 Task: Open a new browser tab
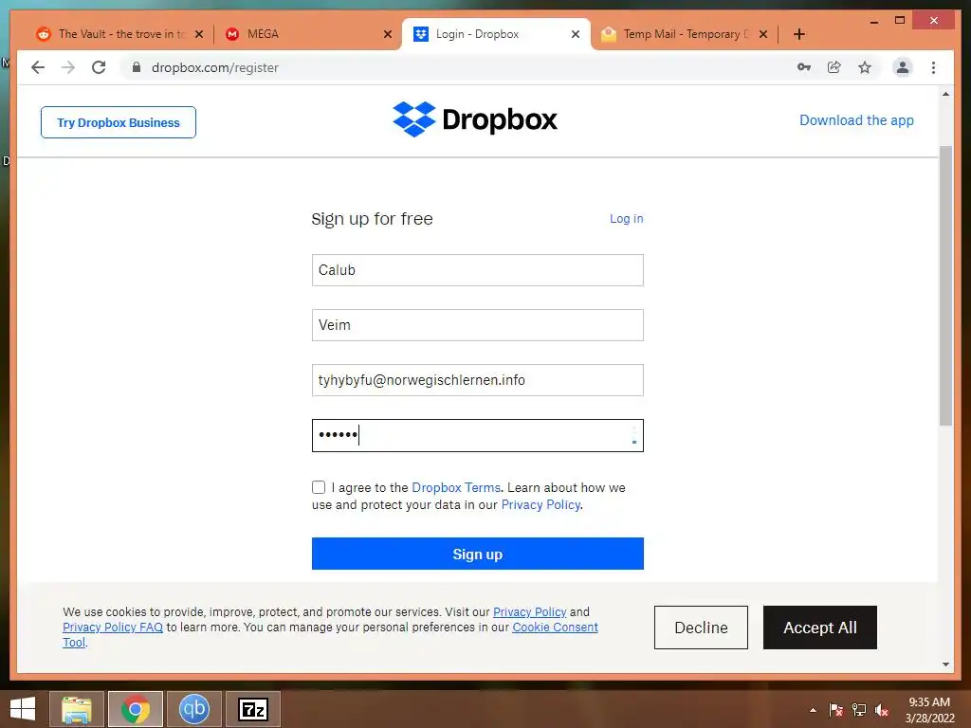click(x=798, y=34)
